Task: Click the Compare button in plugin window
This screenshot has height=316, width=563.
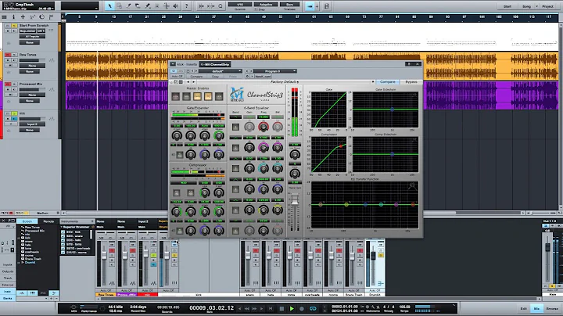Action: pyautogui.click(x=387, y=82)
